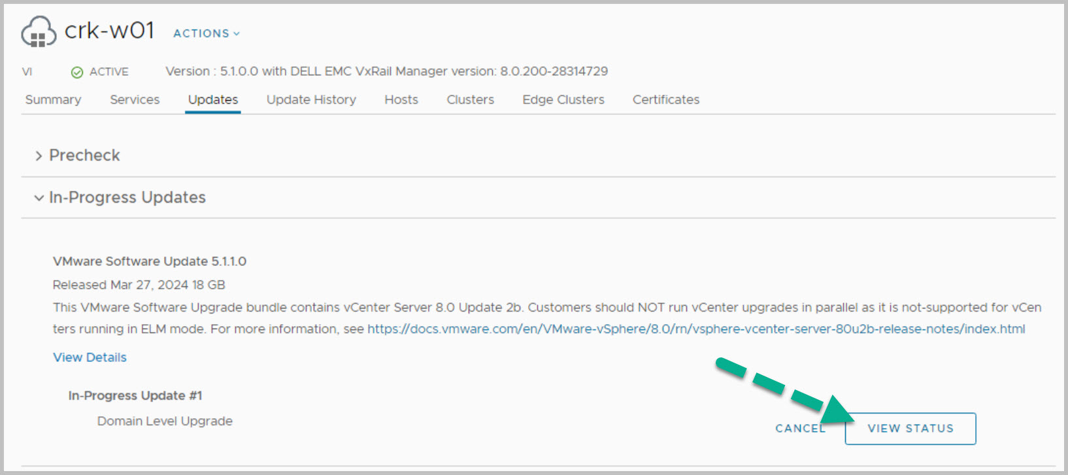Viewport: 1068px width, 475px height.
Task: Switch to the Summary tab
Action: (x=53, y=99)
